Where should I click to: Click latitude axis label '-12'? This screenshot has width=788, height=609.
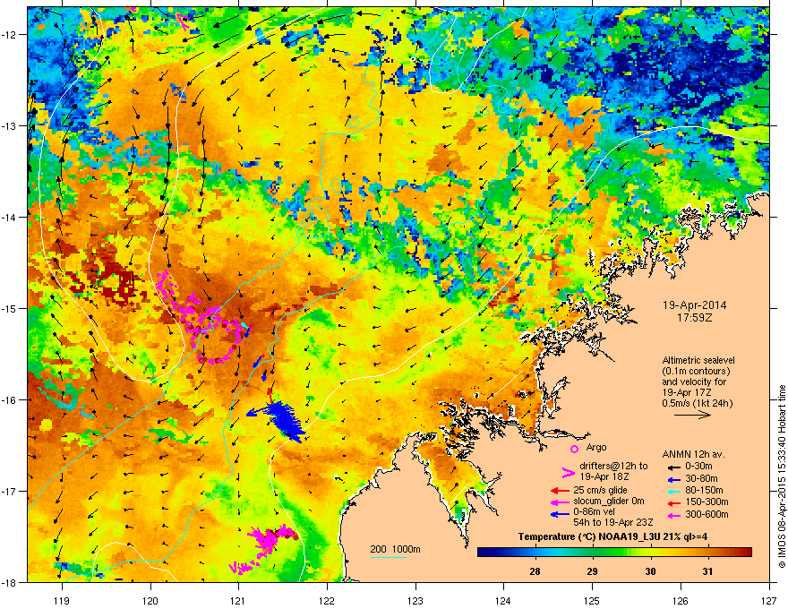click(x=10, y=35)
